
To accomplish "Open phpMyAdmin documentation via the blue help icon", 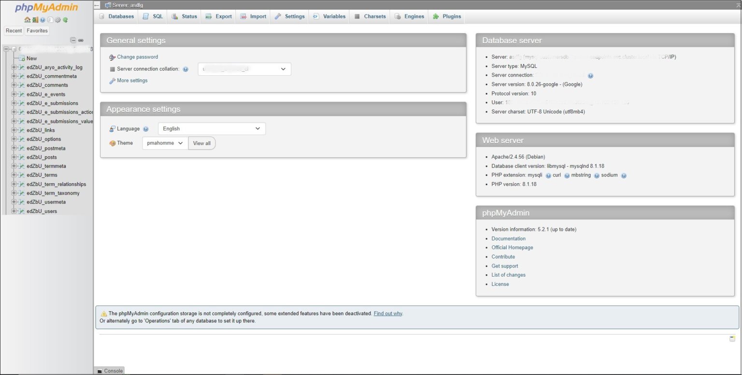I will (42, 20).
